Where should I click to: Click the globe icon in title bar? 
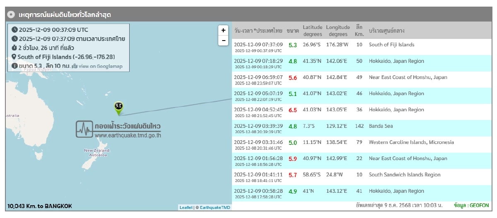pos(11,14)
